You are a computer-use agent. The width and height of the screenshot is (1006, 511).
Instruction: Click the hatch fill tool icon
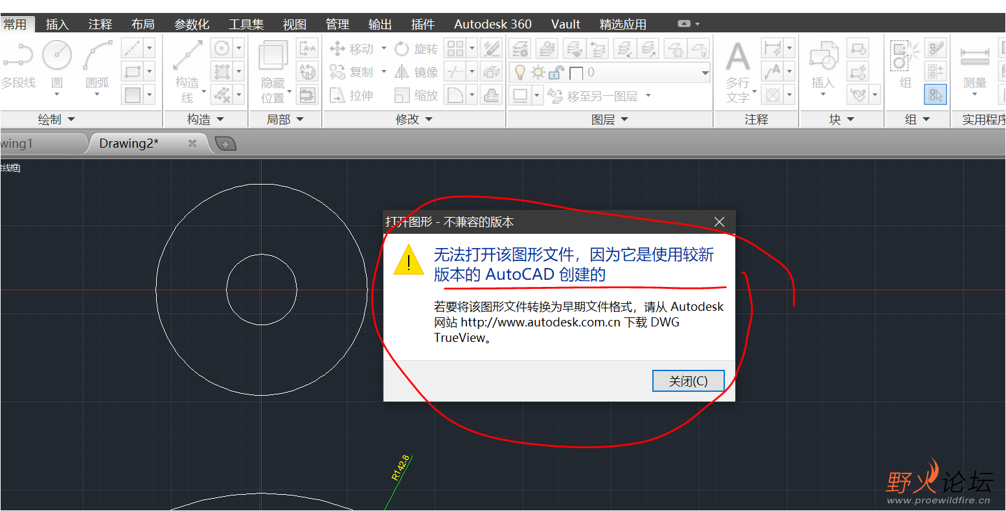133,95
